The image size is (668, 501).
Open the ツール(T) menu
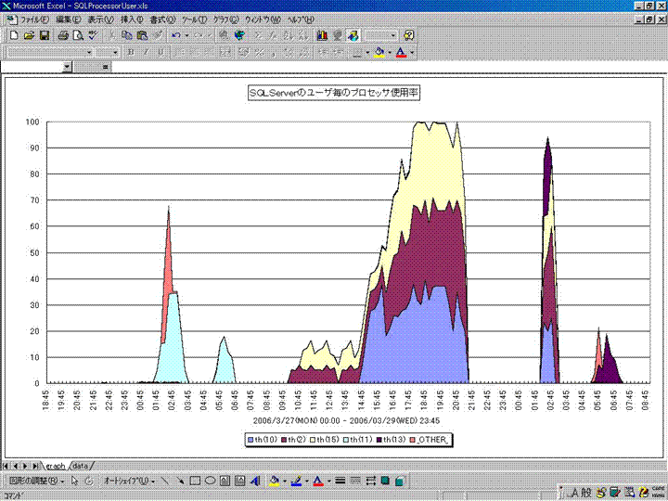coord(194,19)
